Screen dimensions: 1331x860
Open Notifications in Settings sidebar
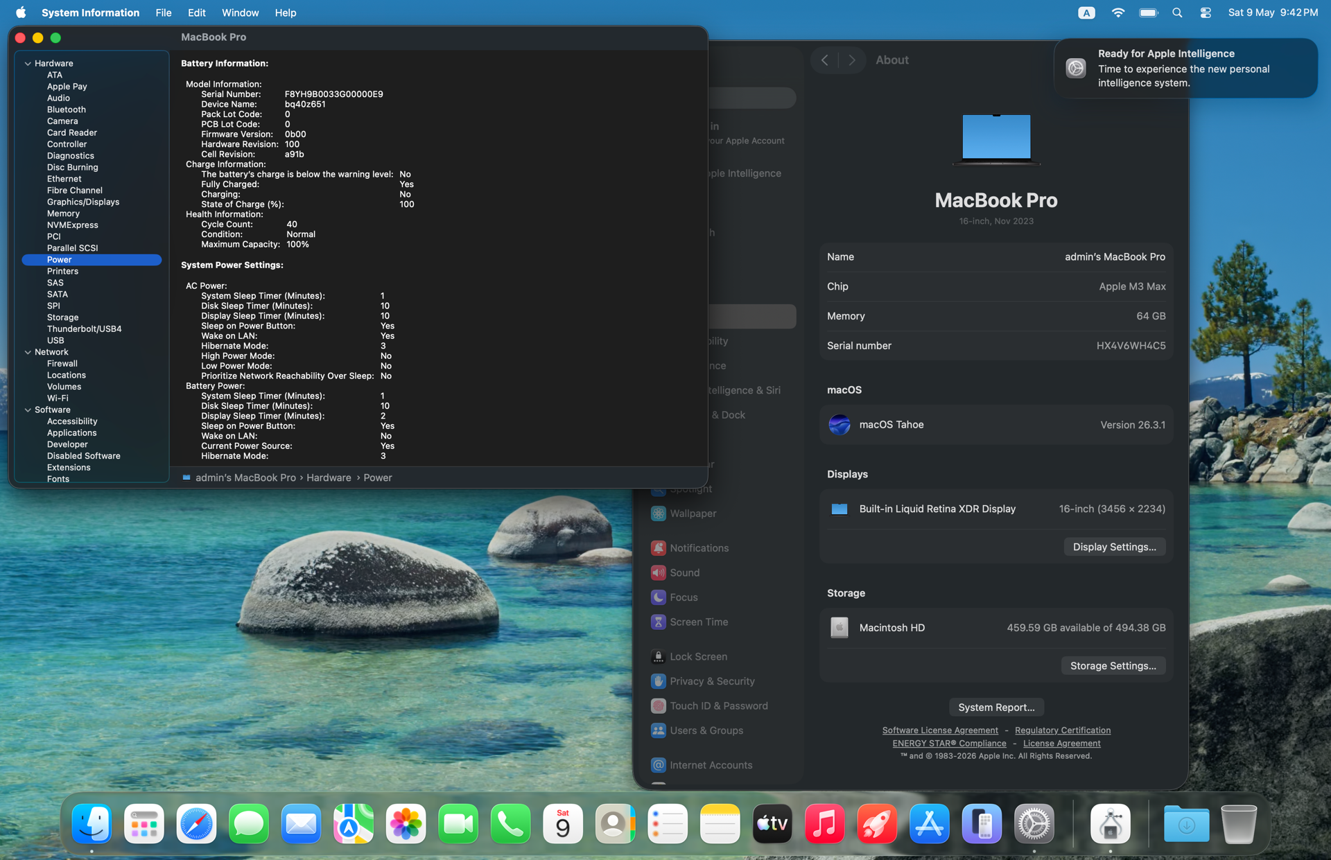[x=690, y=547]
